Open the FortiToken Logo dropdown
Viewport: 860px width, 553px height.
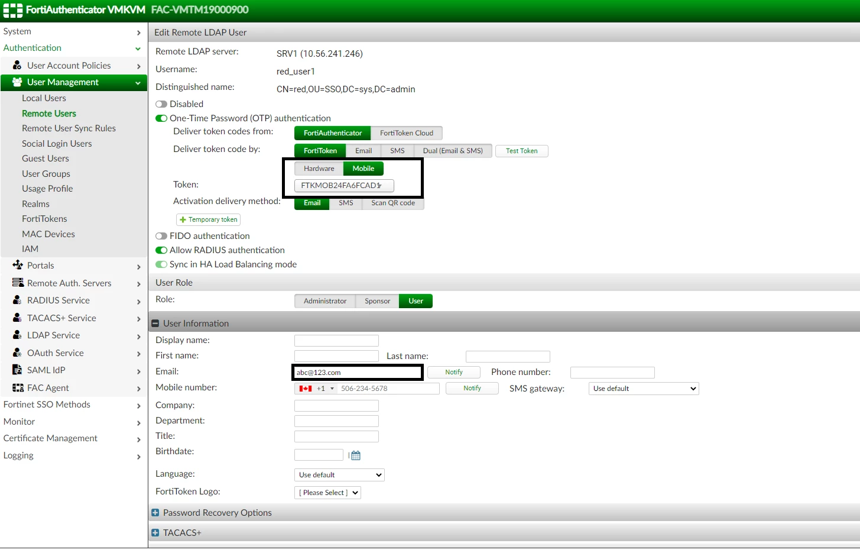[327, 493]
